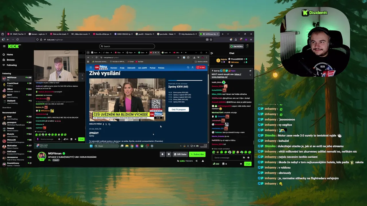The height and width of the screenshot is (206, 367).
Task: Open the Kick profile avatar menu
Action: click(247, 46)
